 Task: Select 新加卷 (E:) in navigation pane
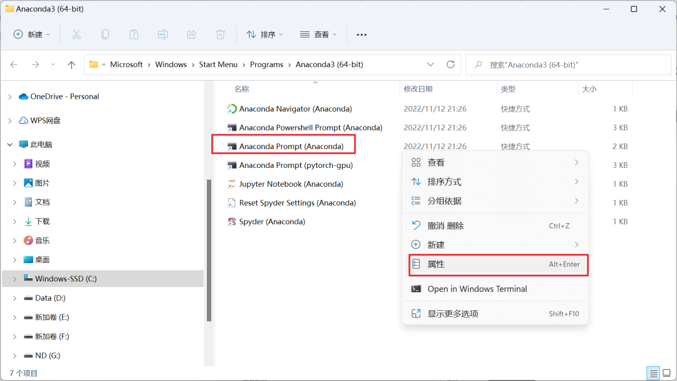point(52,318)
